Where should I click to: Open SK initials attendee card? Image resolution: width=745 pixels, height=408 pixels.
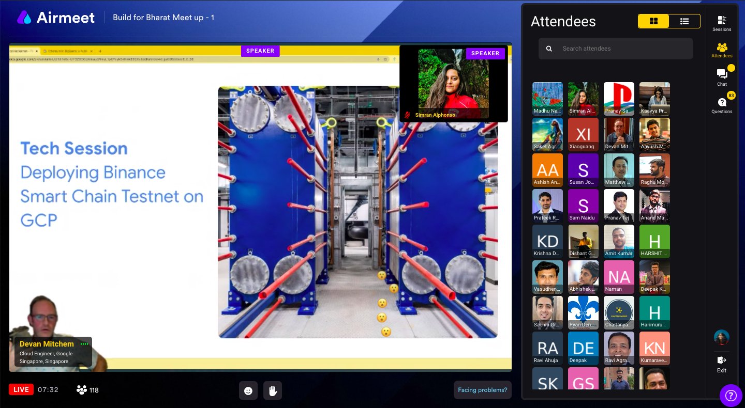[547, 378]
